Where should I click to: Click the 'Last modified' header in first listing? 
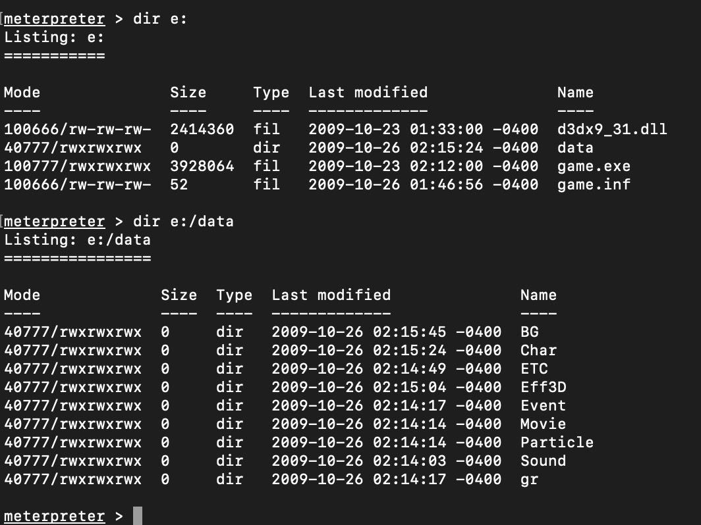tap(368, 92)
